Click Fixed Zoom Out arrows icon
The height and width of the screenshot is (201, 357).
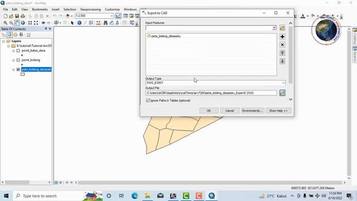click(36, 23)
